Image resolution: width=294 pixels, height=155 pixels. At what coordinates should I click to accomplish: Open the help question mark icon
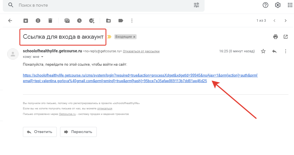point(265,5)
